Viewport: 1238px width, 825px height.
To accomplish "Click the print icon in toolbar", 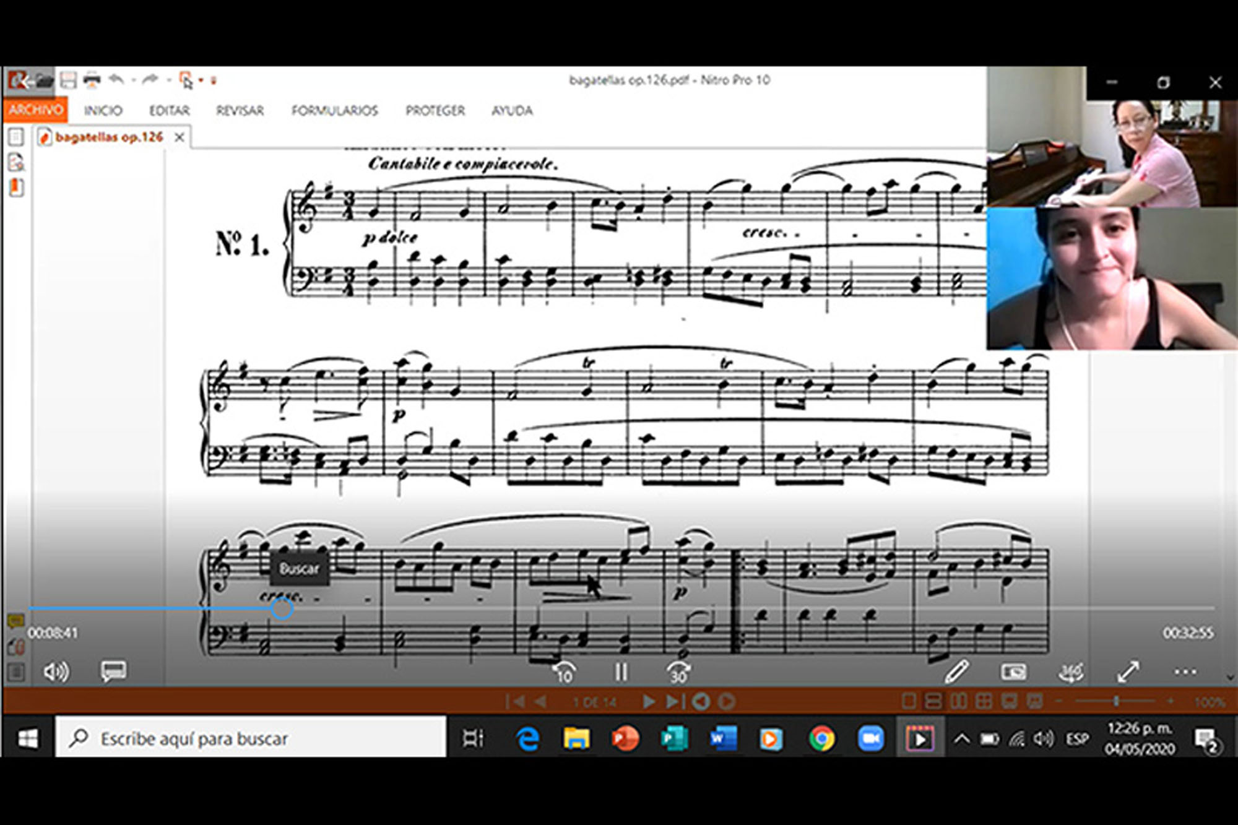I will 92,80.
